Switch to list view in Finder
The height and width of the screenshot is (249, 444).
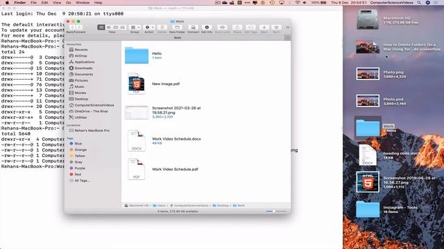(x=108, y=28)
